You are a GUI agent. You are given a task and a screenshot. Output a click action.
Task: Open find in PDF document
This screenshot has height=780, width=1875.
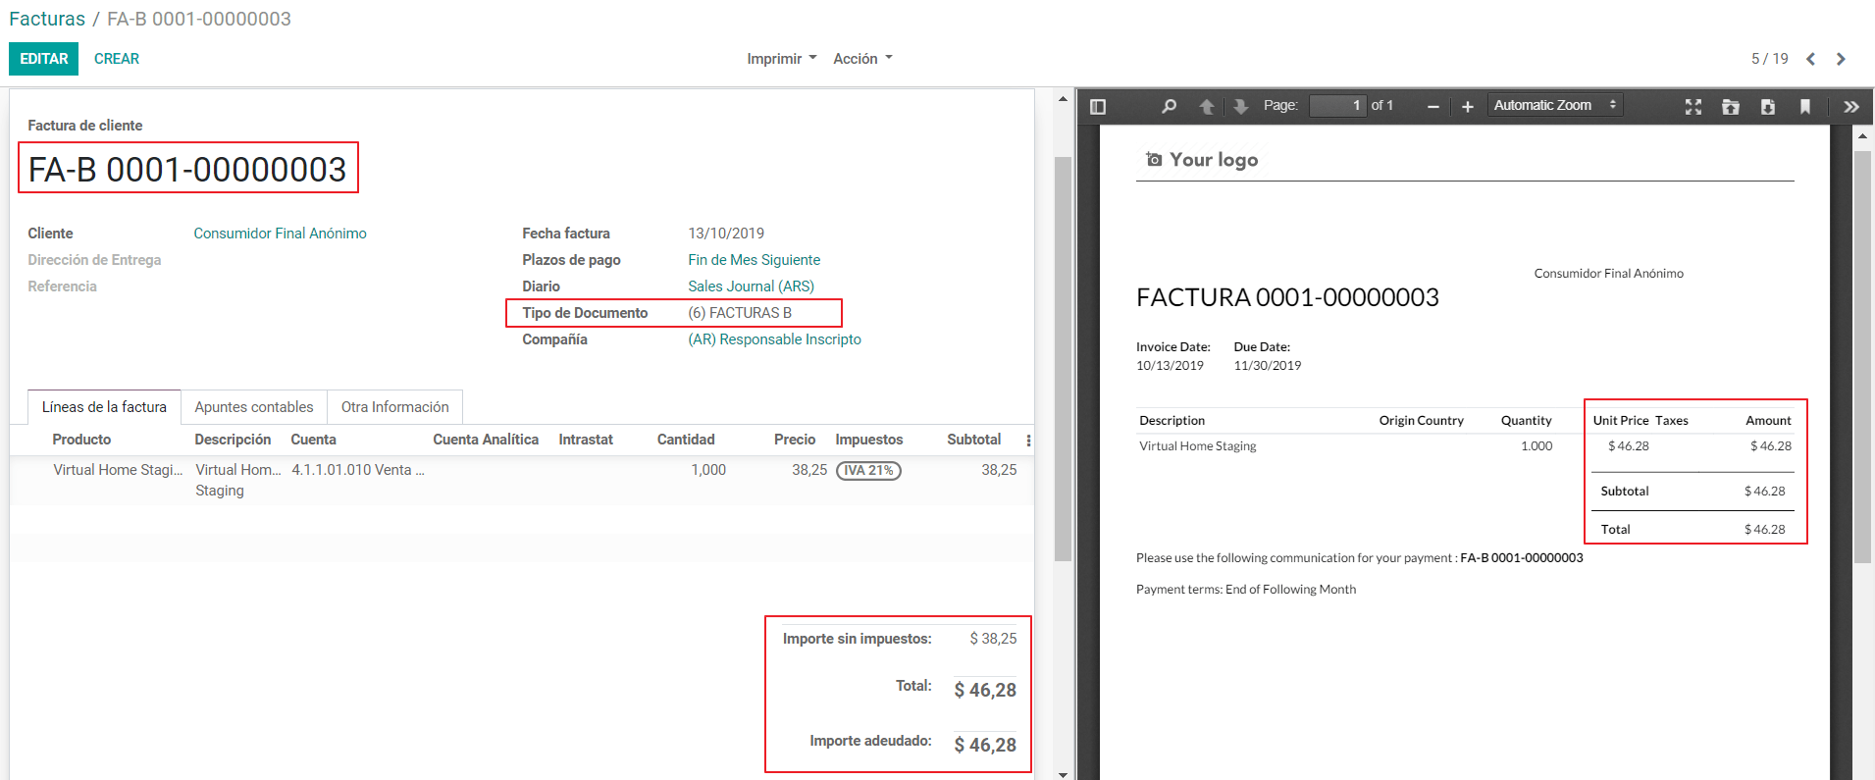pos(1169,106)
